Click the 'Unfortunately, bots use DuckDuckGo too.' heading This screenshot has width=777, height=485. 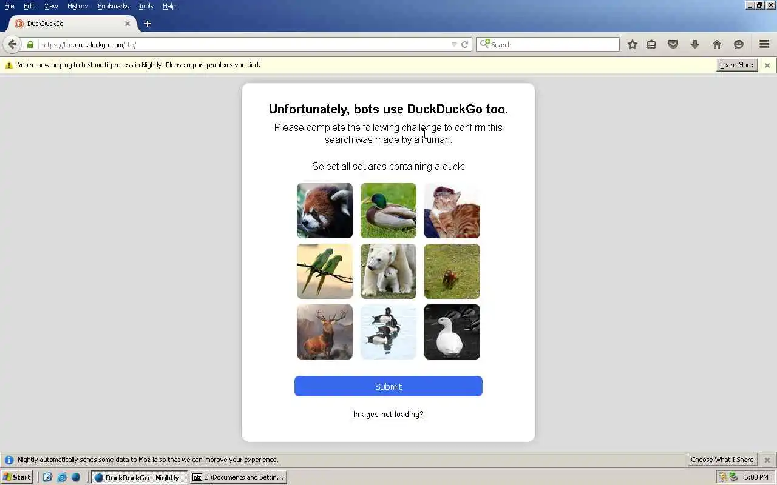pos(388,109)
